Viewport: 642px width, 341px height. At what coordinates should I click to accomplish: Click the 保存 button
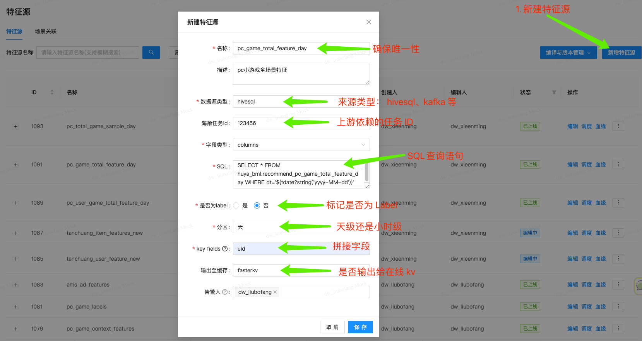click(x=360, y=327)
